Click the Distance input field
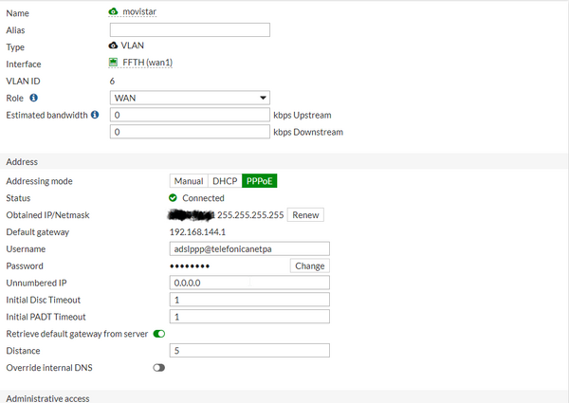This screenshot has height=403, width=569. pos(248,351)
